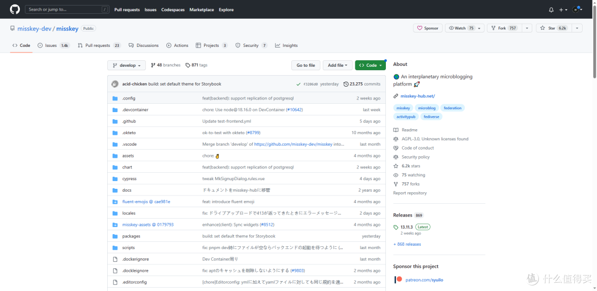Switch to the Code tab
Image resolution: width=597 pixels, height=291 pixels.
click(x=22, y=45)
